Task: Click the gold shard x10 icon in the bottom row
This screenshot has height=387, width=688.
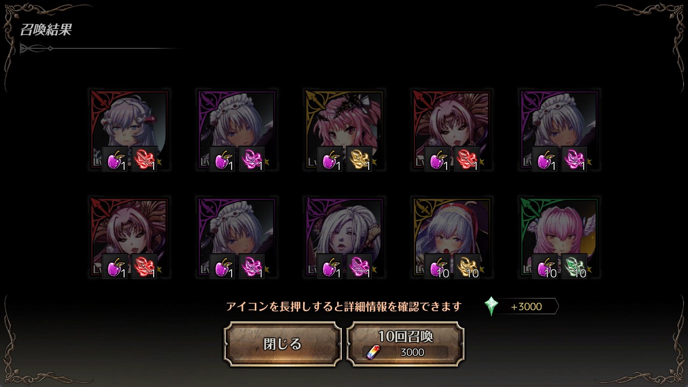Action: pyautogui.click(x=467, y=267)
